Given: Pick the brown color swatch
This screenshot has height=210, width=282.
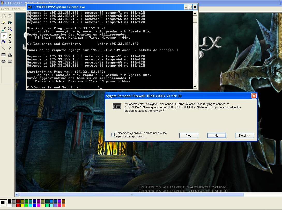Looking at the screenshot, I should click(63, 201).
